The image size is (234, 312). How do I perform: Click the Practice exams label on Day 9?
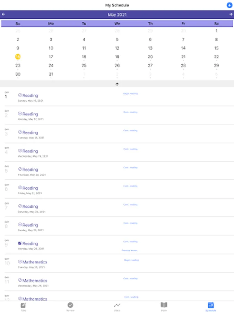tap(130, 250)
